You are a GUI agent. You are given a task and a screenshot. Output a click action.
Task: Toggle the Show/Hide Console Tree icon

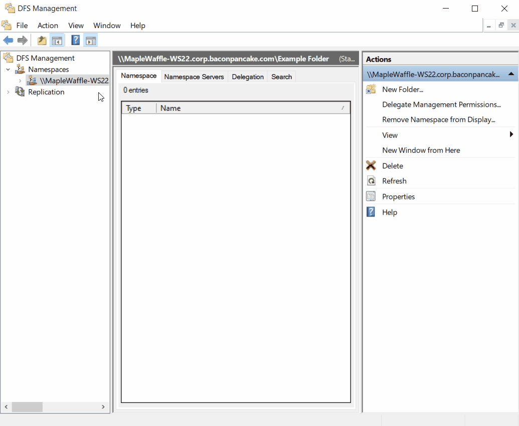pyautogui.click(x=57, y=40)
